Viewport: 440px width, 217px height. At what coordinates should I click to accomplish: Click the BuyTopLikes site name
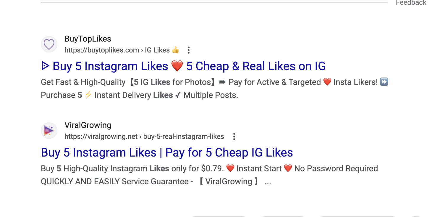pos(88,39)
